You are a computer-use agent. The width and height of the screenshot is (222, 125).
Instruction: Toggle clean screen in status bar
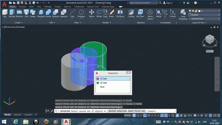point(215,115)
